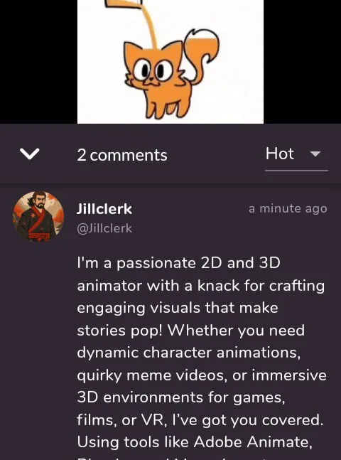Open the Jillclerk display name profile
341x460 pixels.
[104, 209]
